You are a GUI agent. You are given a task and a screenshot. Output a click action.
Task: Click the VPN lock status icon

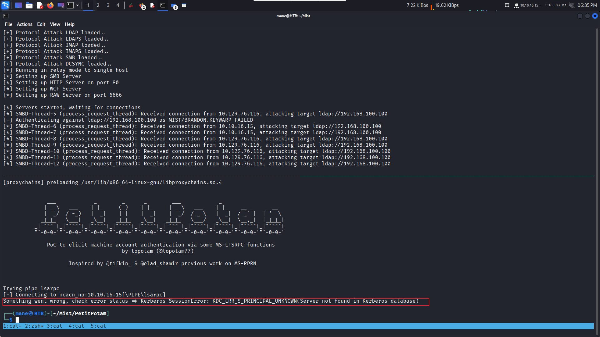coord(516,5)
